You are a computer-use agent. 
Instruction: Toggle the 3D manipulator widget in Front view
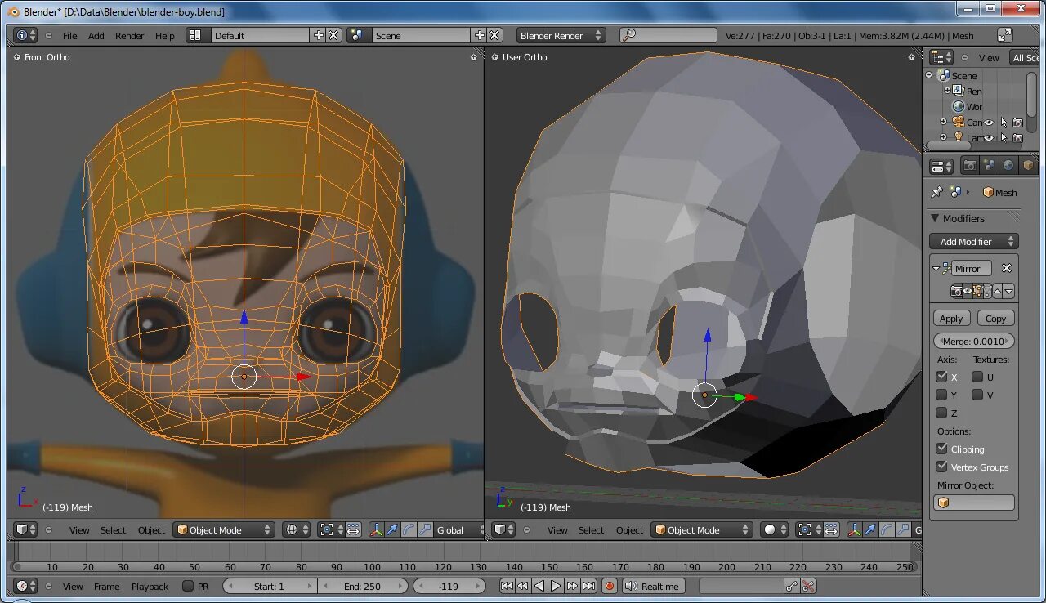pos(377,529)
